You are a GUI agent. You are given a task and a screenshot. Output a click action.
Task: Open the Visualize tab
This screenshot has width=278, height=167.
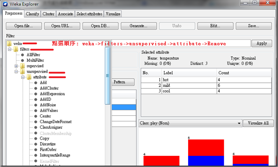click(113, 14)
